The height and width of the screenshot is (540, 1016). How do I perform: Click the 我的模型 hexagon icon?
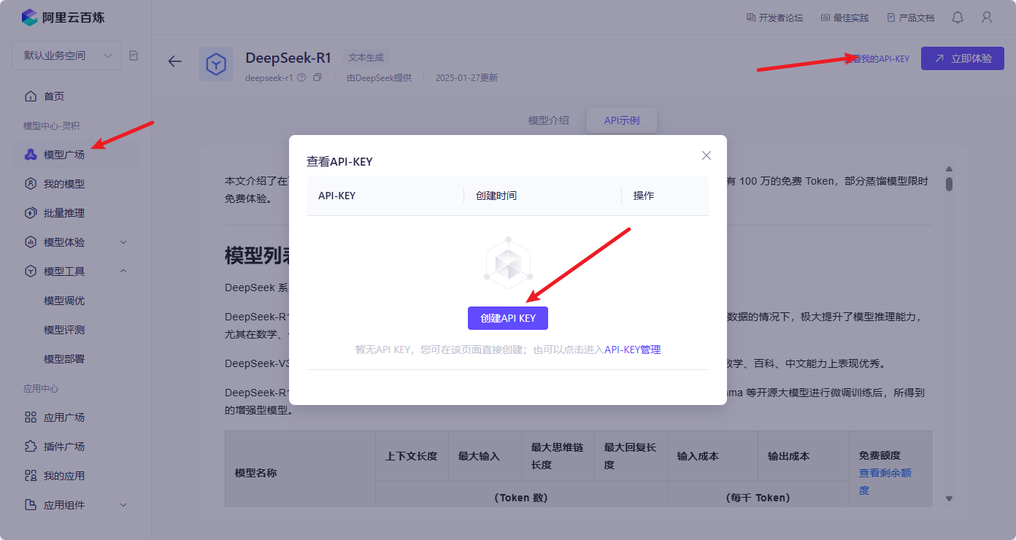tap(31, 184)
